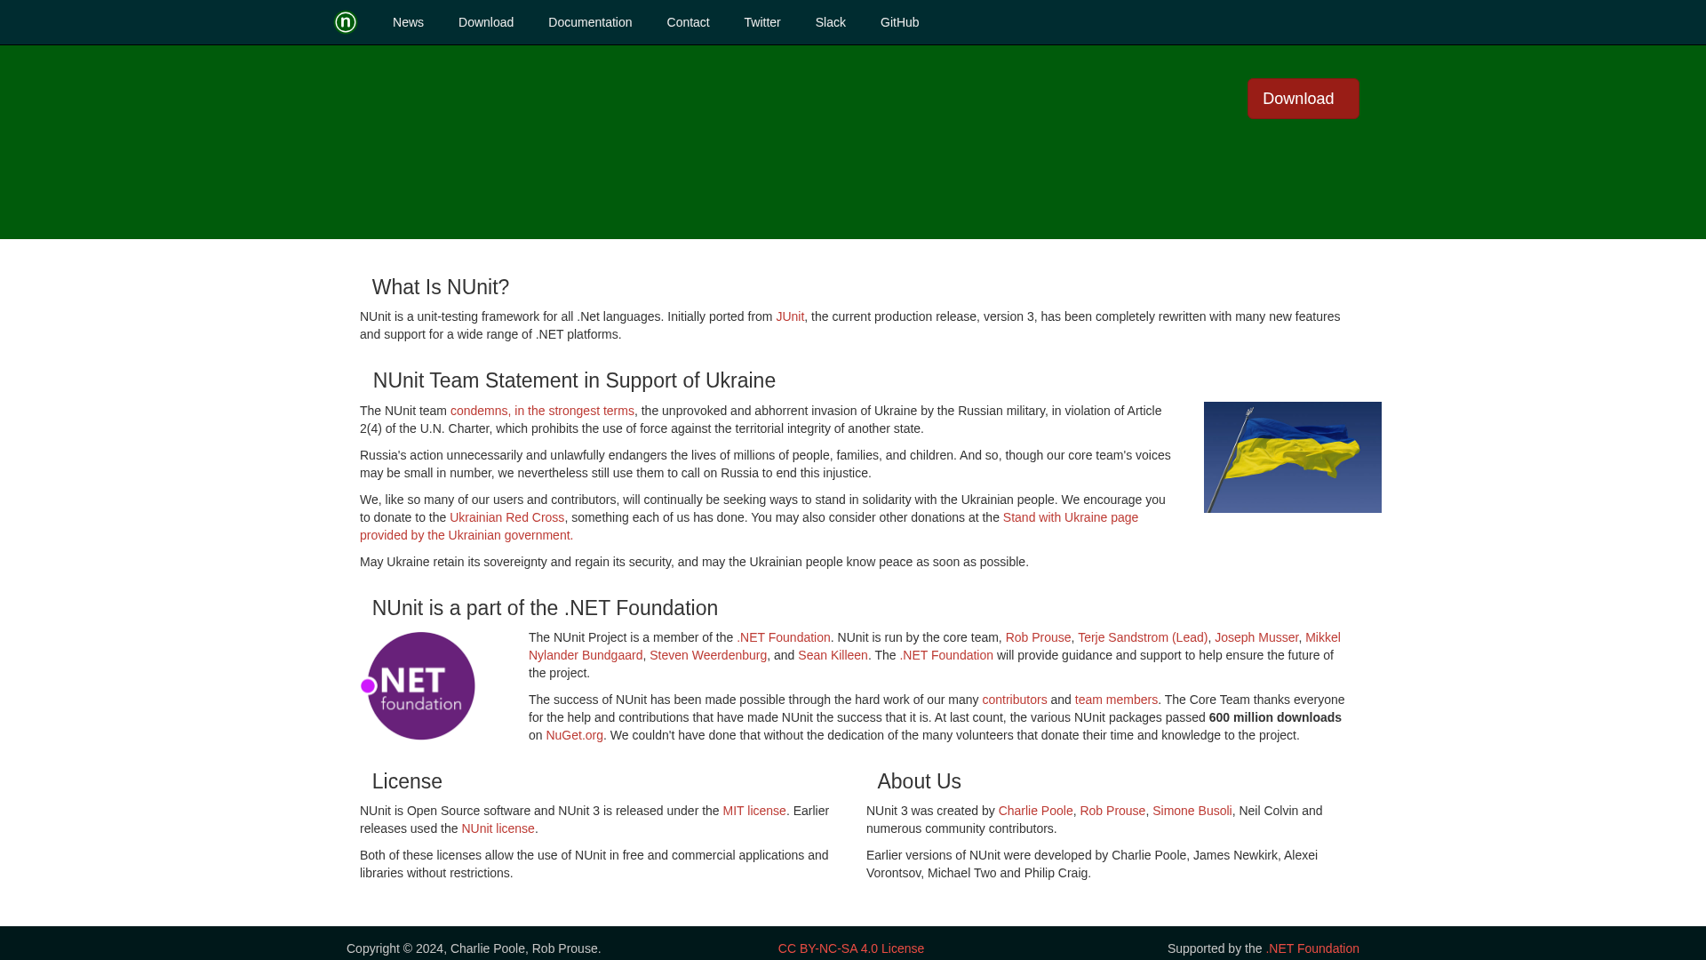Screen dimensions: 1706x960
Task: Open the Slack nav link
Action: tap(830, 22)
